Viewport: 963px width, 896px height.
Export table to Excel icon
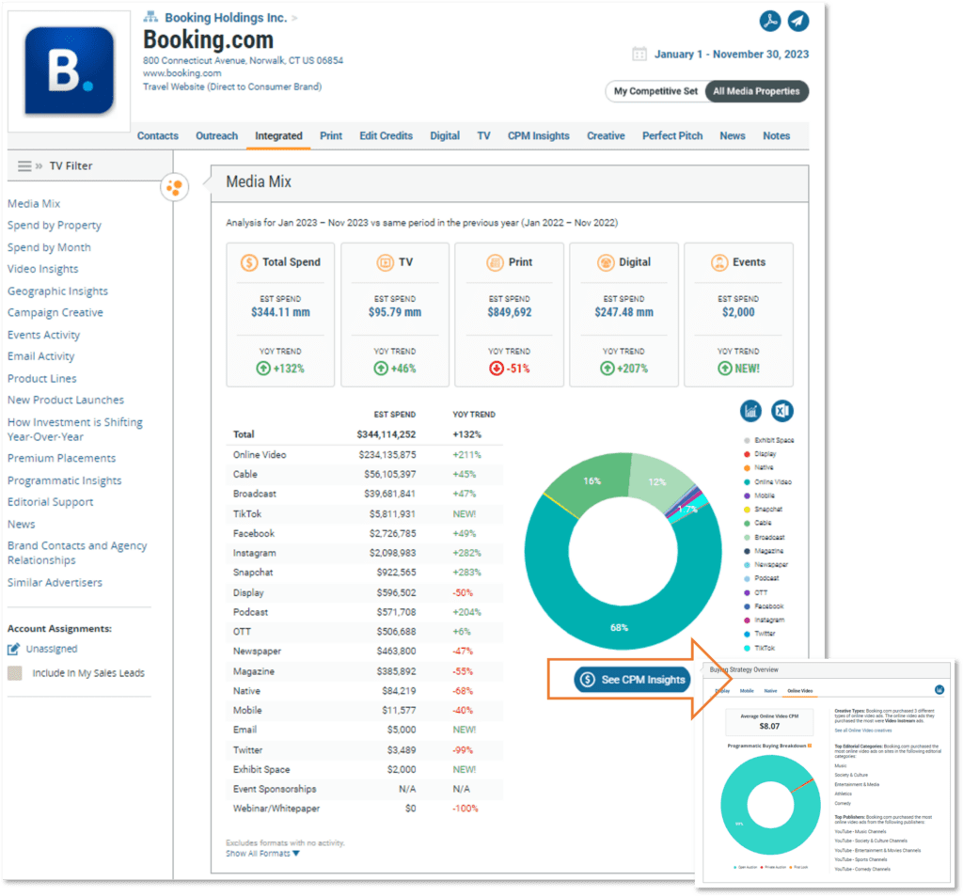781,411
